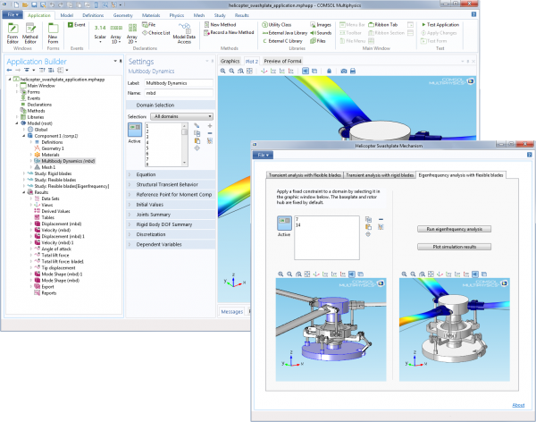Screen dimensions: 536x422
Task: Toggle Active selection in Settings panel
Action: [x=135, y=131]
